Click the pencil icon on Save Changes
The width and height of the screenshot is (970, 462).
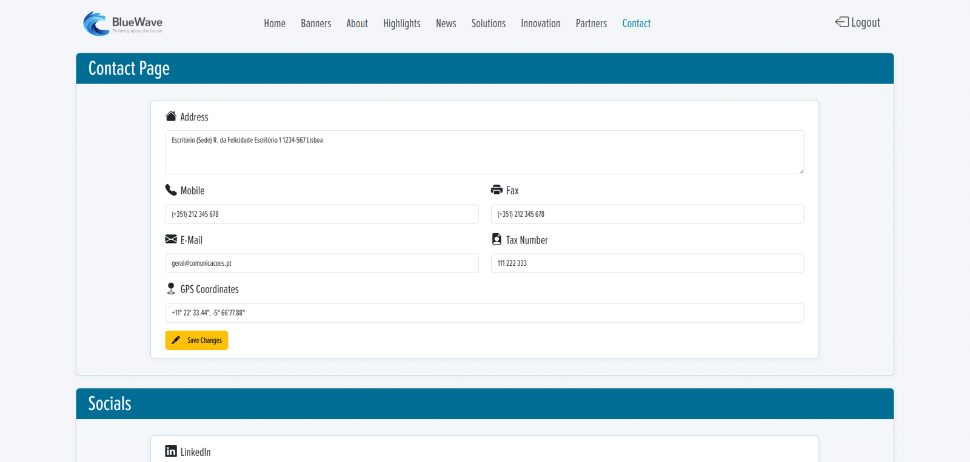click(x=176, y=340)
